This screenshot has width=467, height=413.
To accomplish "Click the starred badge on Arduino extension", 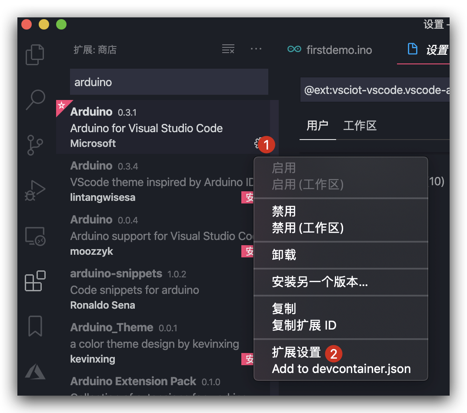I will (x=61, y=105).
